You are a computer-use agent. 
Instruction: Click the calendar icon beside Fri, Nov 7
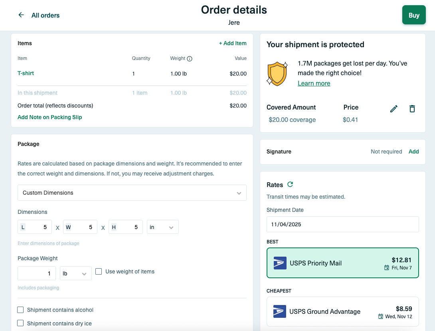[x=386, y=267]
